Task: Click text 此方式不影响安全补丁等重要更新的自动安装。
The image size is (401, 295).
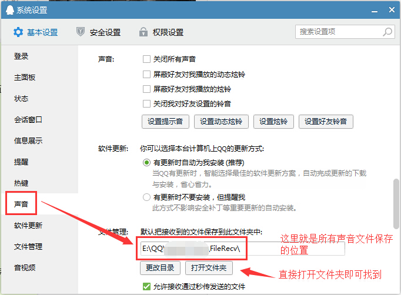Action: [225, 208]
